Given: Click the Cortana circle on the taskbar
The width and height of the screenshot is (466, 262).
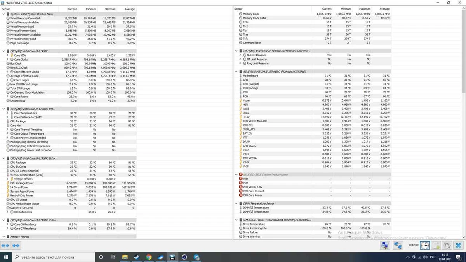Looking at the screenshot, I should 101,257.
